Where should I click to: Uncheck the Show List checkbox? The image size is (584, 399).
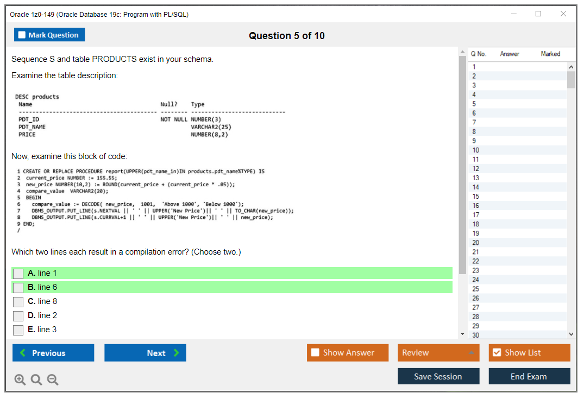coord(497,353)
